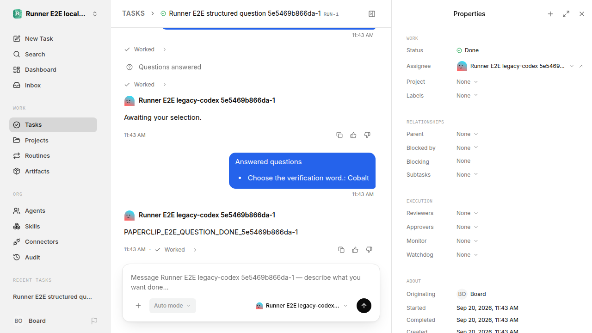Viewport: 592px width, 333px height.
Task: Click the flag icon beside Board
Action: tap(94, 321)
